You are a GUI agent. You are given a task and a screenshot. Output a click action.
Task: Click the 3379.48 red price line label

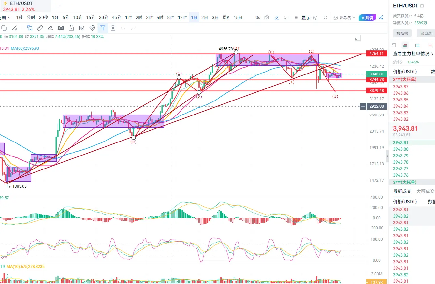coord(376,90)
